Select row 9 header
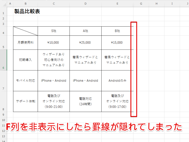Screen dimensions: 189x142 click(x=3, y=115)
